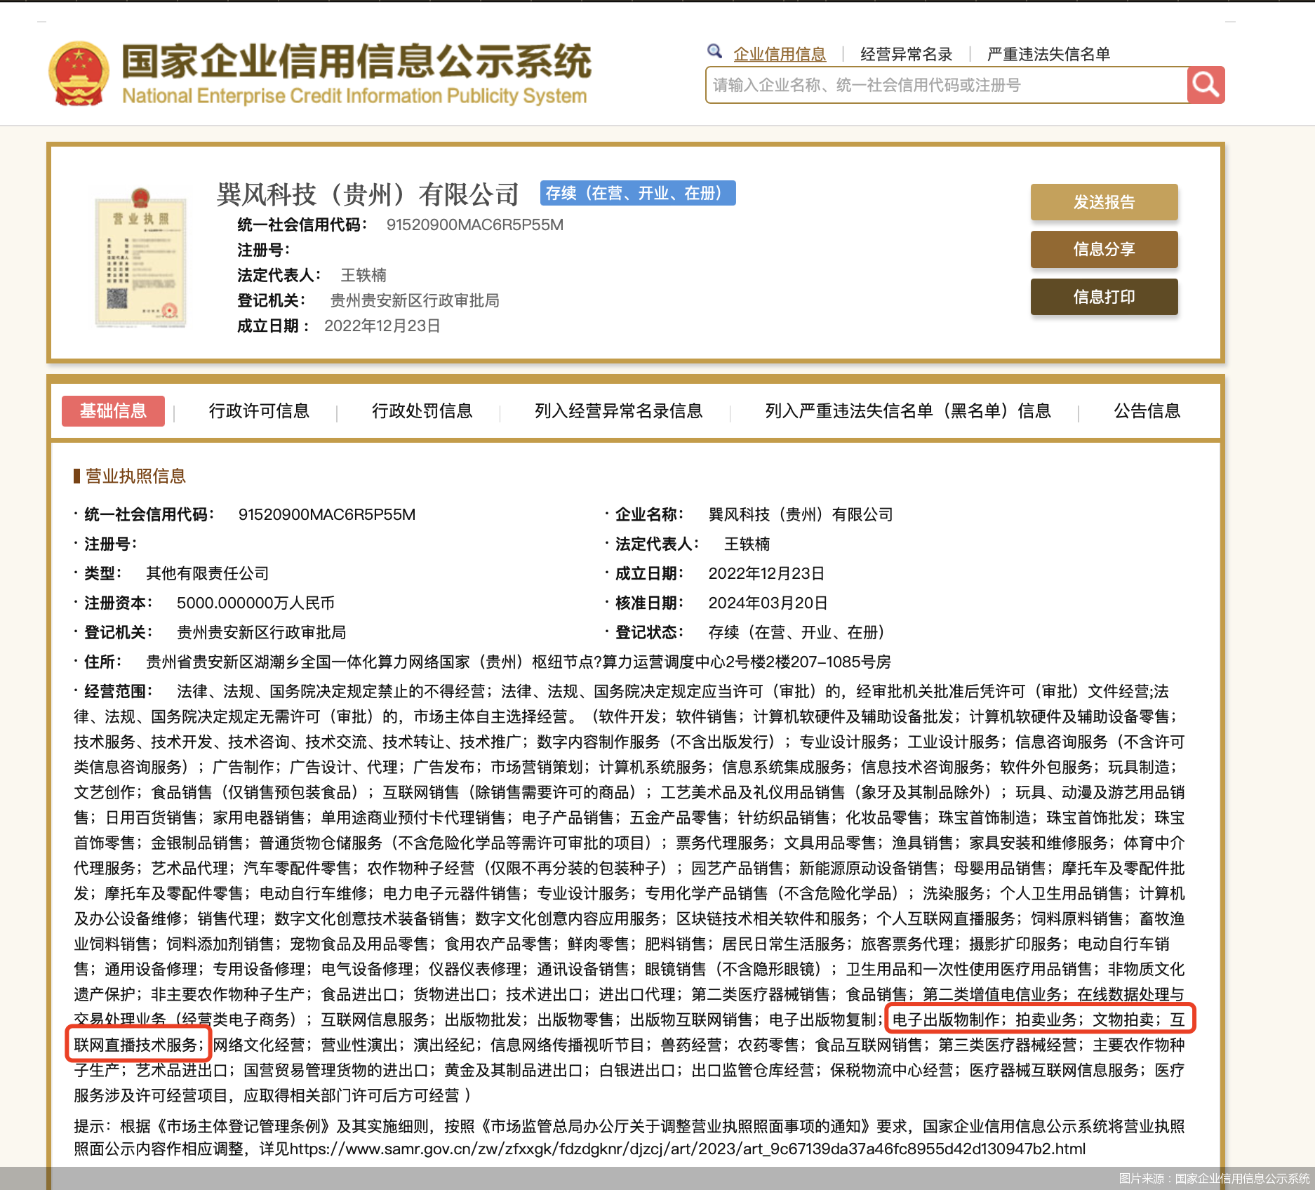Screen dimensions: 1315x1190
Task: Select the 基础信息 tab
Action: 112,411
